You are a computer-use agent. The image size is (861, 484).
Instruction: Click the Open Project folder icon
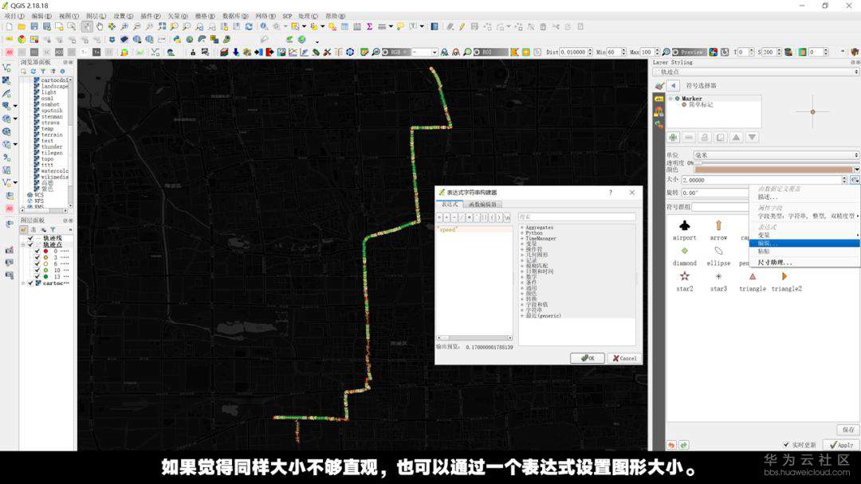22,26
